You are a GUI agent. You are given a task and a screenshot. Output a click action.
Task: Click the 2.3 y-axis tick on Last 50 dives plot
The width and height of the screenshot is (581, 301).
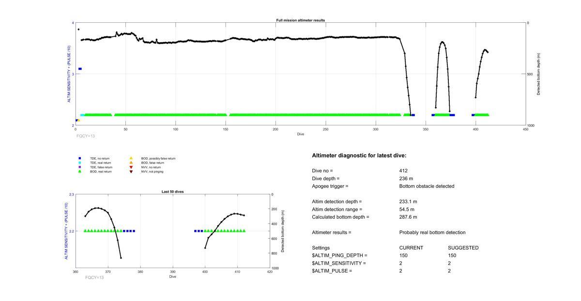coord(72,194)
